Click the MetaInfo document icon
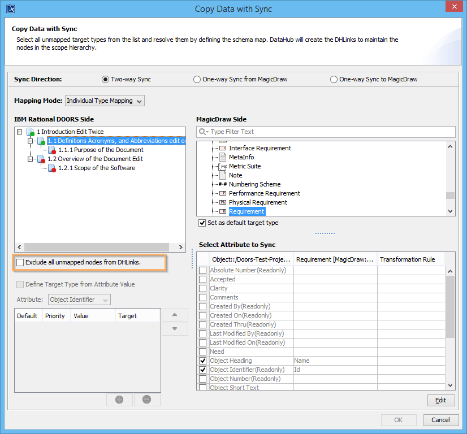Screen dimensions: 467x434 pos(223,157)
